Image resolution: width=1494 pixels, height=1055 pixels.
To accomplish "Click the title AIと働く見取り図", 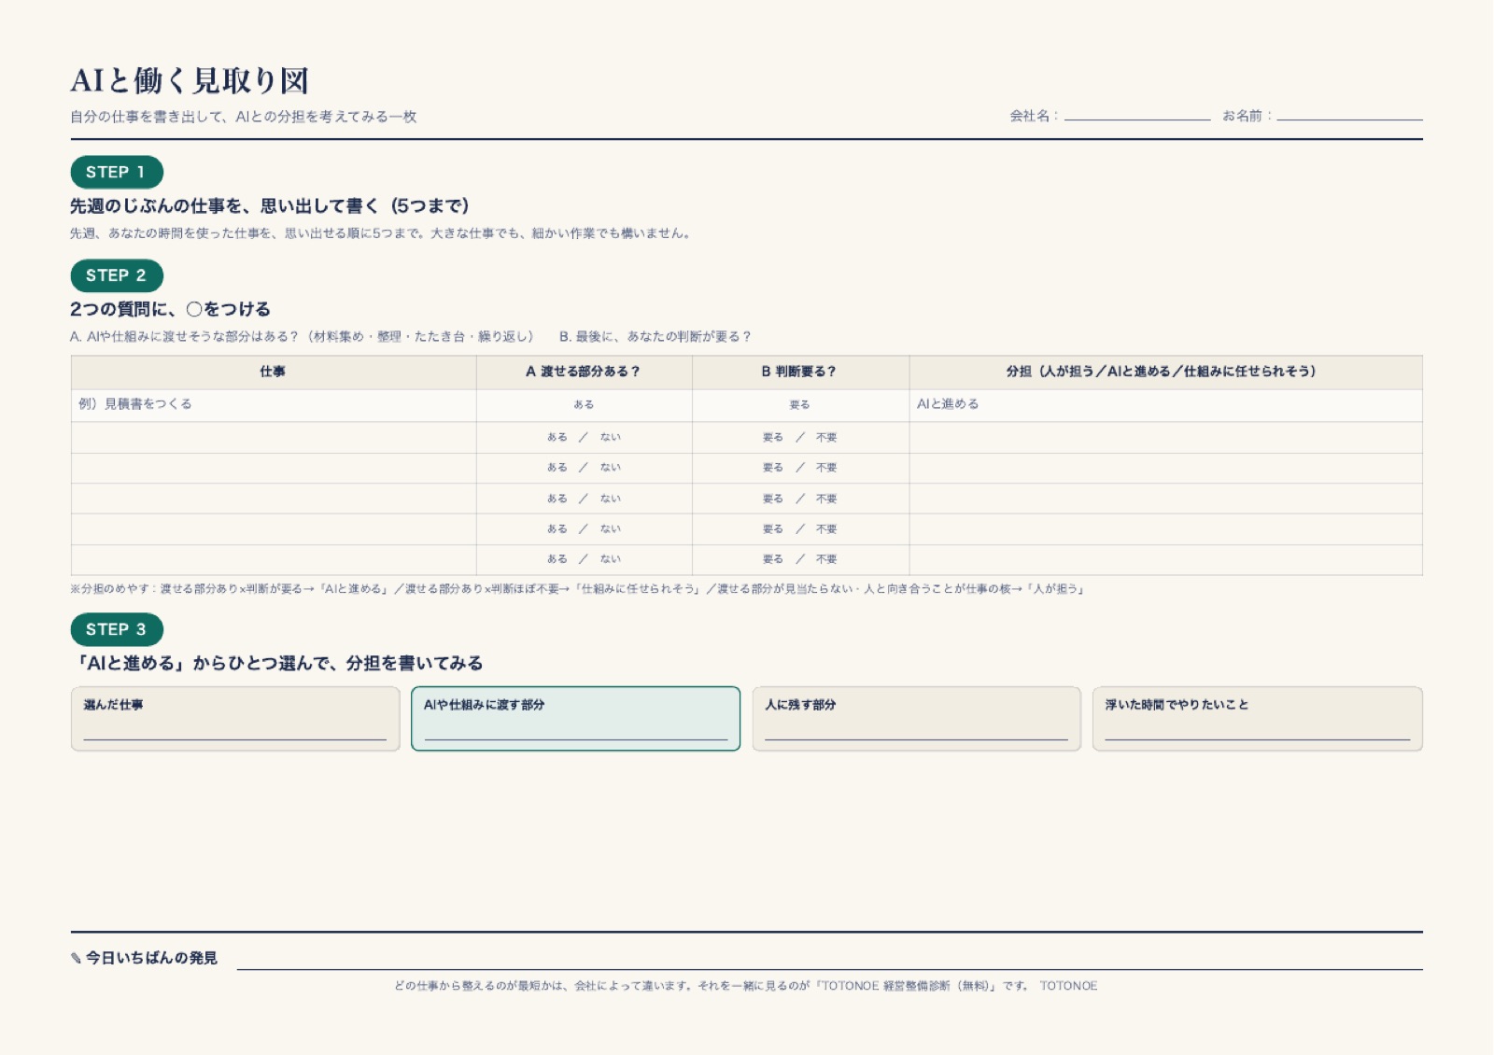I will pyautogui.click(x=190, y=81).
